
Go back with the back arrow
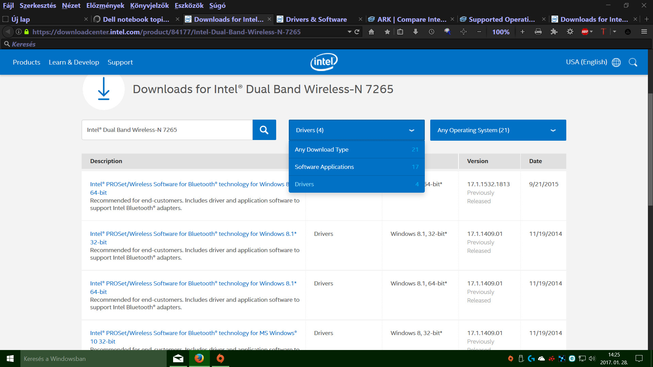tap(8, 32)
